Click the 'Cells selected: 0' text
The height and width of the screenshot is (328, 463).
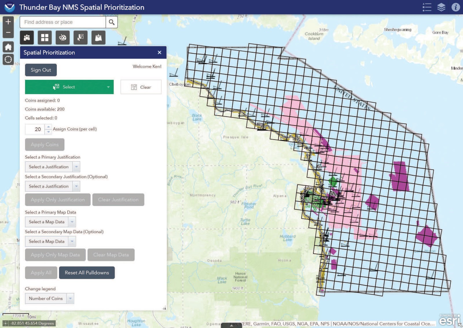41,118
